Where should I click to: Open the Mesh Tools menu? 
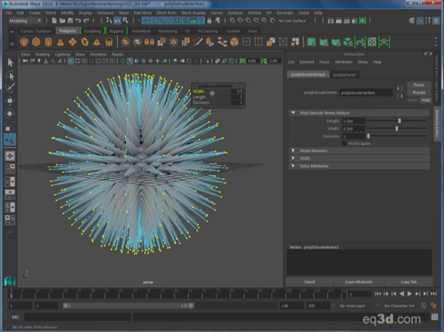166,13
